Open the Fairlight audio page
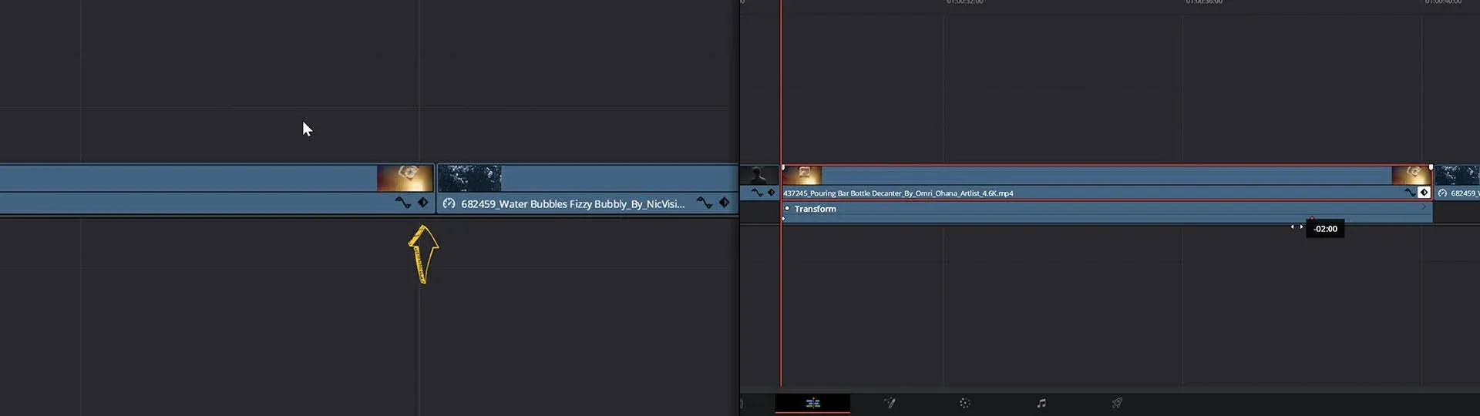Screen dimensions: 1480x416 [1041, 403]
